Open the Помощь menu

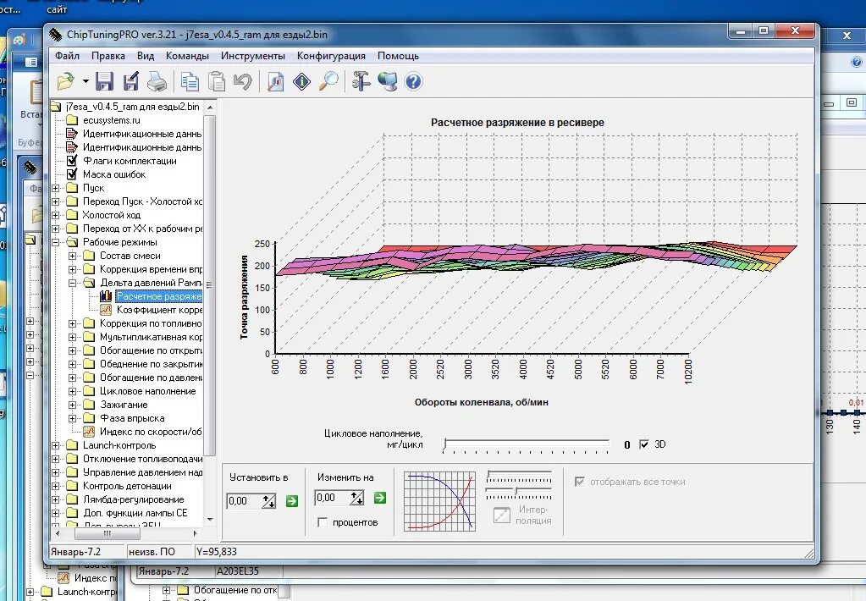pyautogui.click(x=398, y=56)
